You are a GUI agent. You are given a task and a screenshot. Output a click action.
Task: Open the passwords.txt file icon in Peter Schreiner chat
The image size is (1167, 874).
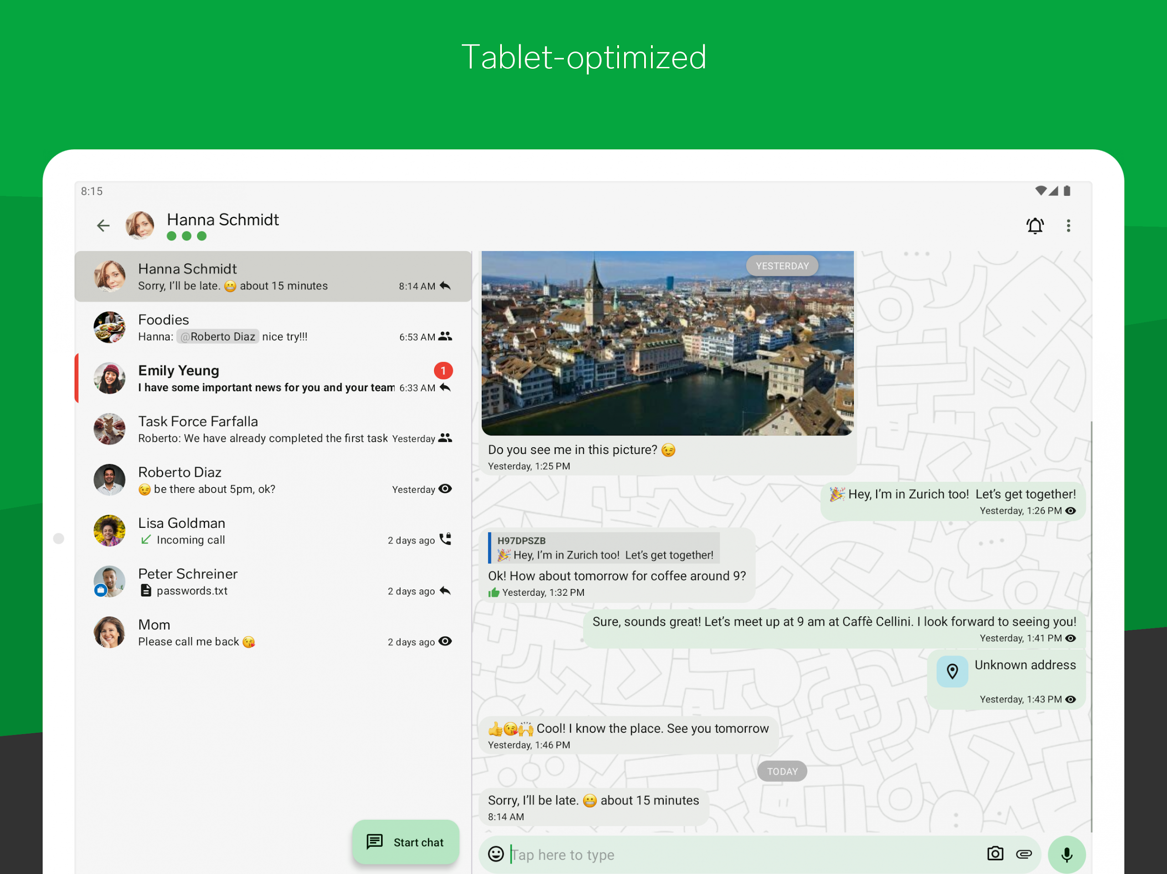tap(145, 590)
